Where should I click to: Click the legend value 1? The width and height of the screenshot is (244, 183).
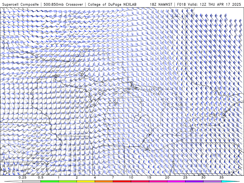(59, 178)
